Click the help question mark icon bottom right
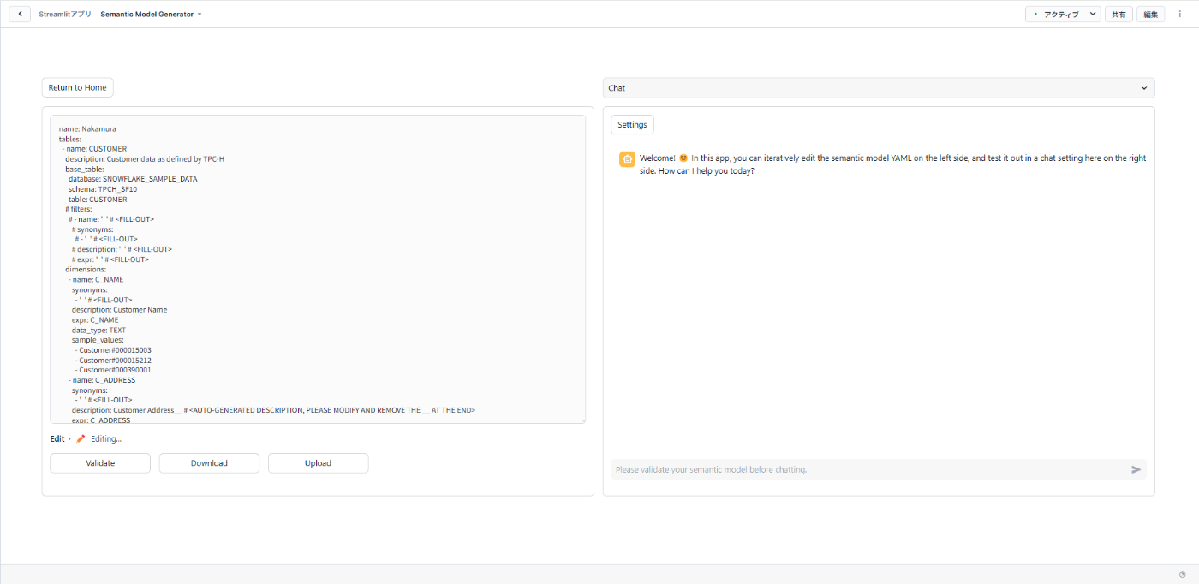 coord(1183,574)
